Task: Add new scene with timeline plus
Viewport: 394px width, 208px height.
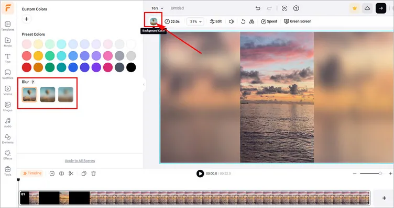Action: point(384,198)
